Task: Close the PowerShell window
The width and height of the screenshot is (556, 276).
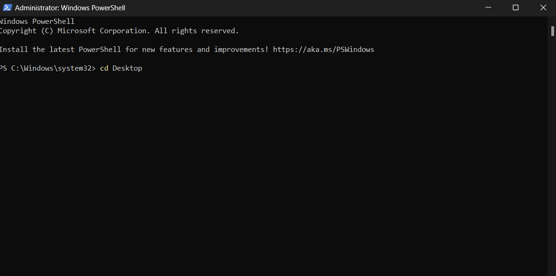Action: (543, 7)
